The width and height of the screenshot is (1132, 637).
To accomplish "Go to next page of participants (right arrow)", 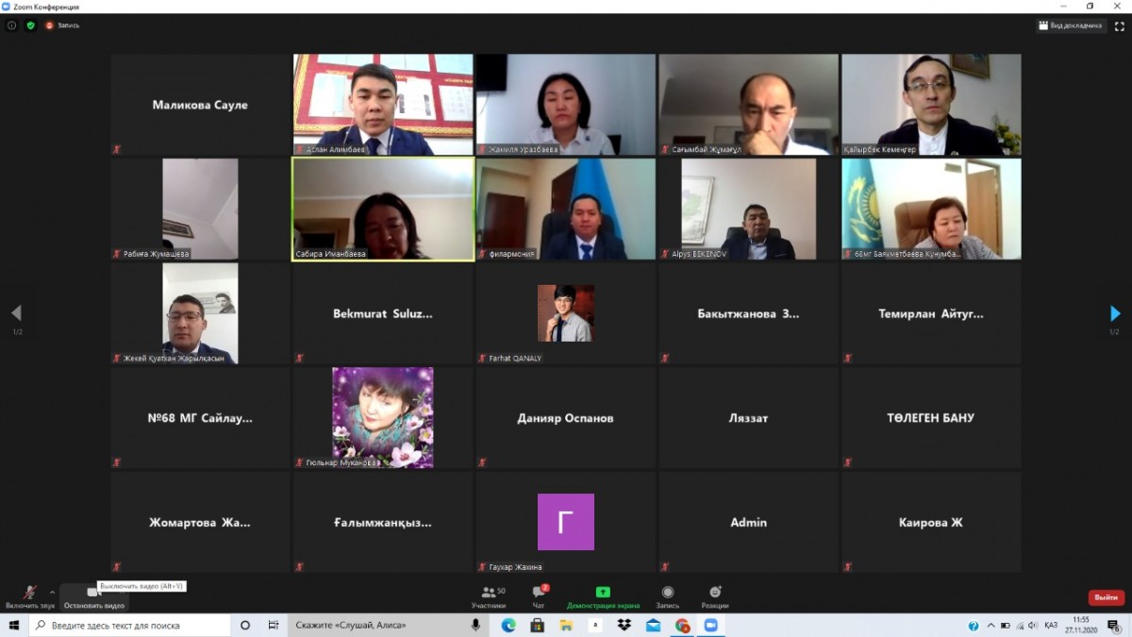I will point(1115,313).
